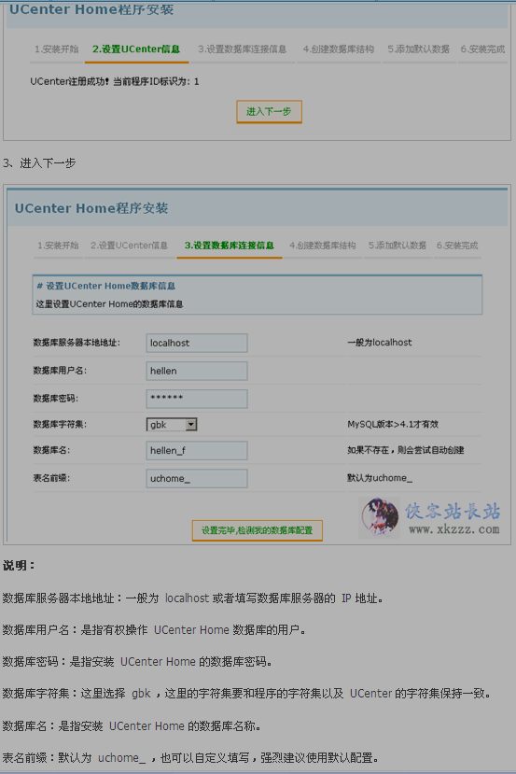
Task: Click the hint MySQL版本>4.1才有效
Action: pyautogui.click(x=393, y=424)
